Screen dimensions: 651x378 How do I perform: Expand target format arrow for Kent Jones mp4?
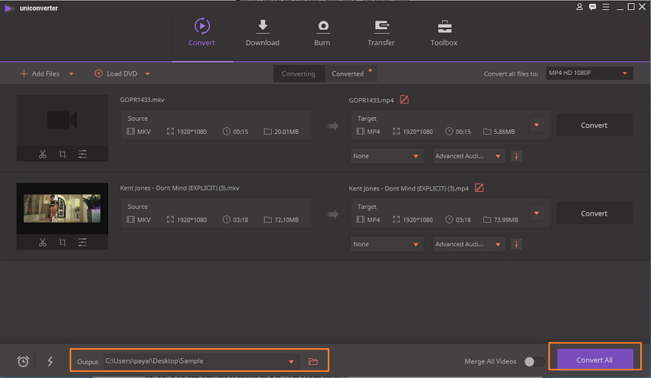(536, 213)
